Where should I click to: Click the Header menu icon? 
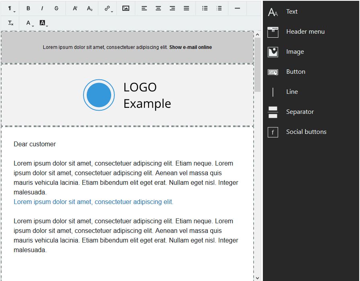click(x=273, y=32)
